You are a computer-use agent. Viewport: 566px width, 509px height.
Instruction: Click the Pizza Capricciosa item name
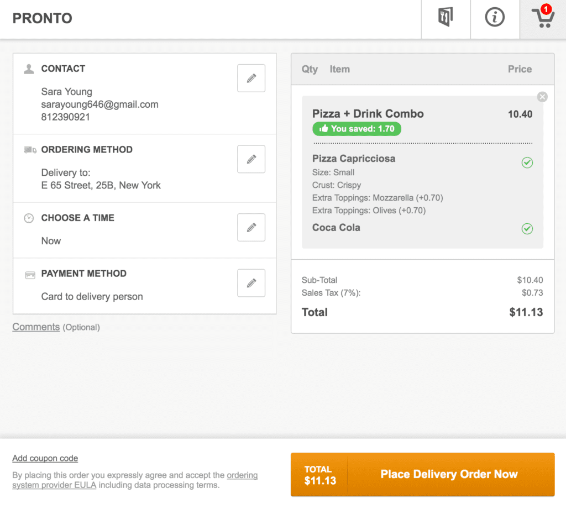tap(354, 159)
